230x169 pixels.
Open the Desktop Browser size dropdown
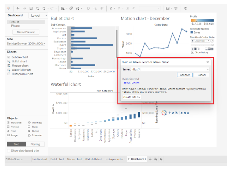pyautogui.click(x=26, y=43)
